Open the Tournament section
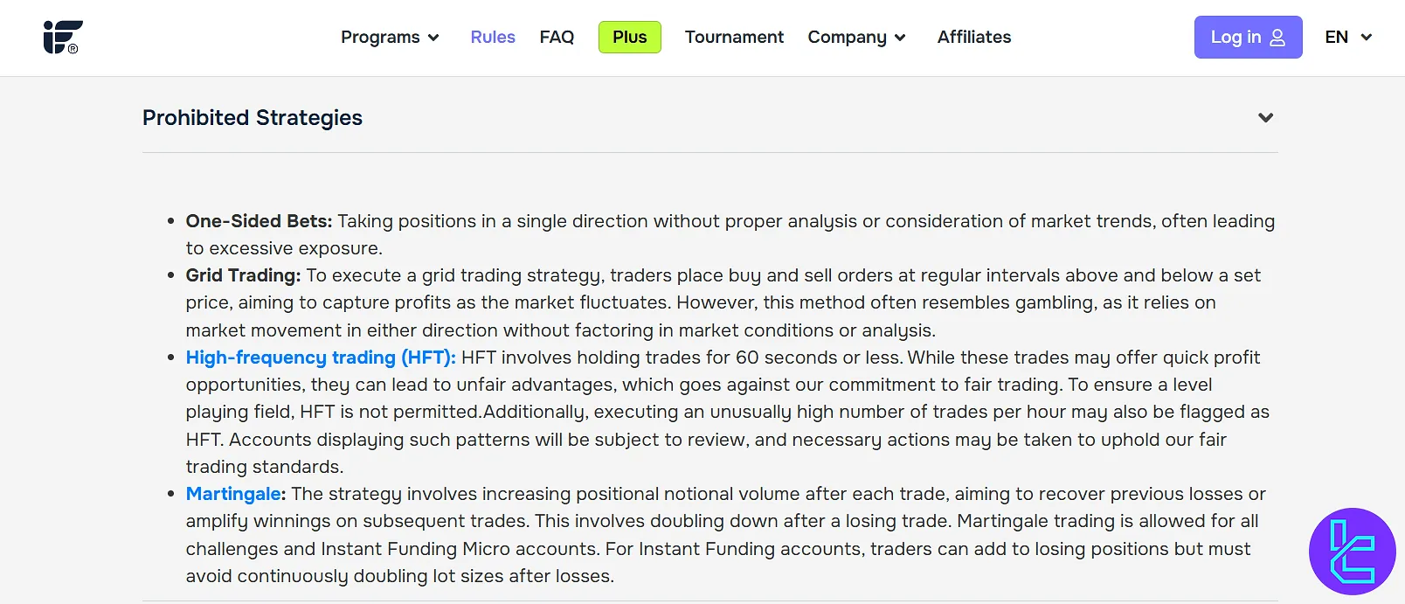This screenshot has height=604, width=1405. [x=734, y=37]
